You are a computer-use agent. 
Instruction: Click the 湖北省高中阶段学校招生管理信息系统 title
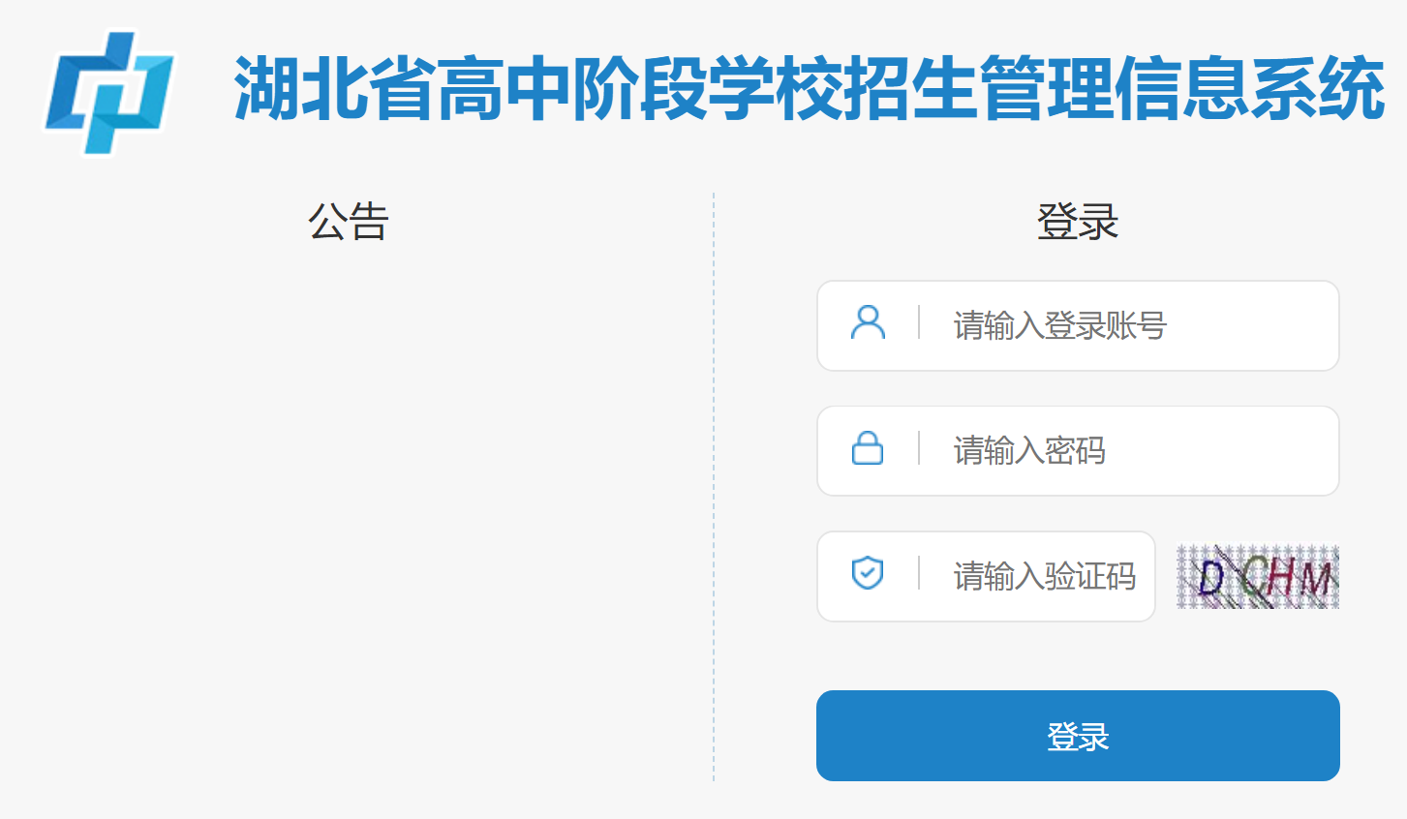(x=809, y=89)
